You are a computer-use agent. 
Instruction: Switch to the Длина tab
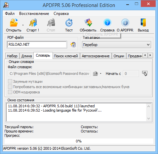pyautogui.click(x=26, y=56)
